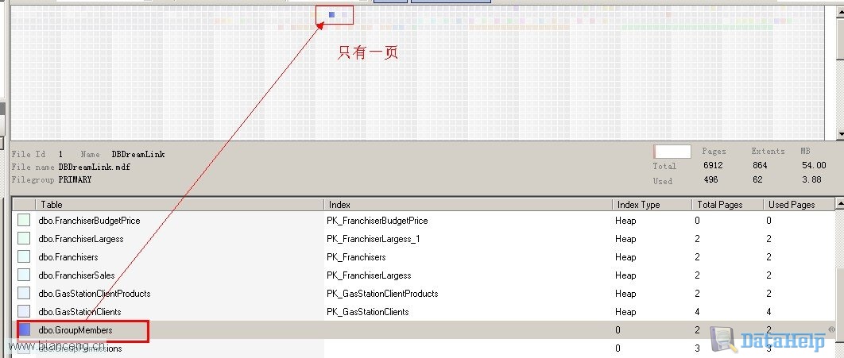Image resolution: width=844 pixels, height=358 pixels.
Task: Click the color swatch for dbo.FranchiserBudgetPrice
Action: (x=24, y=221)
